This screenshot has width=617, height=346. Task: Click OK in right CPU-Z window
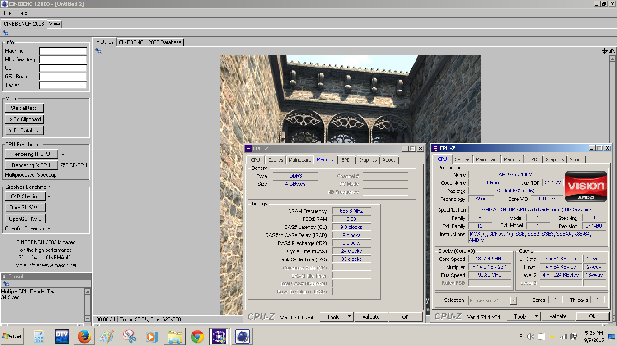592,316
